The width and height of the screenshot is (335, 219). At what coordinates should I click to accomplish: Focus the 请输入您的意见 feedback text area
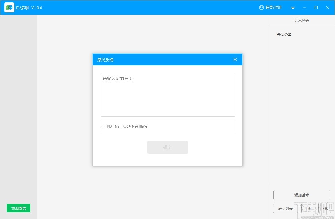click(x=168, y=95)
